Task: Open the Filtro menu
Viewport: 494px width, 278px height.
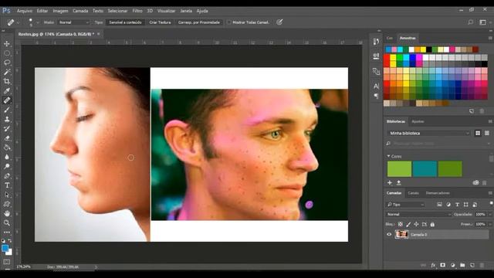Action: [137, 11]
